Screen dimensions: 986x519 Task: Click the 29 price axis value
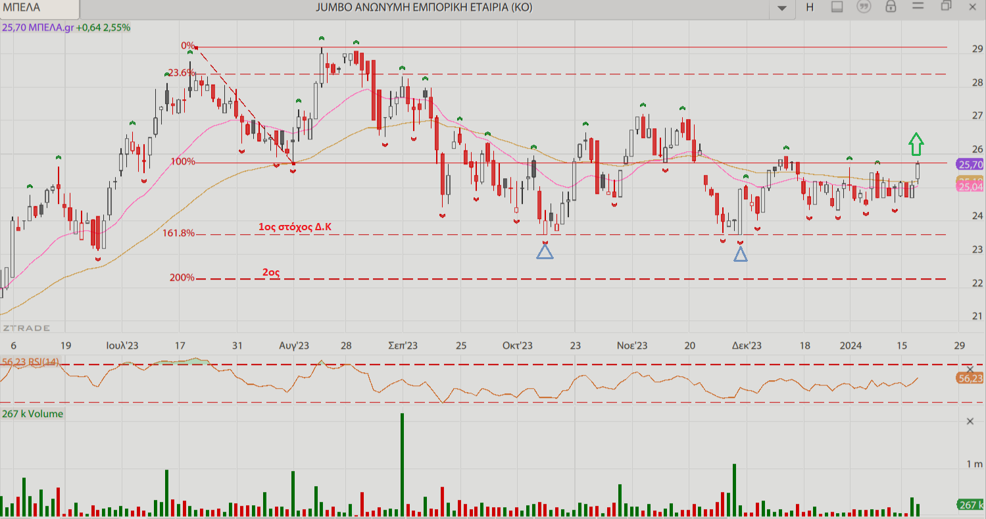[976, 50]
